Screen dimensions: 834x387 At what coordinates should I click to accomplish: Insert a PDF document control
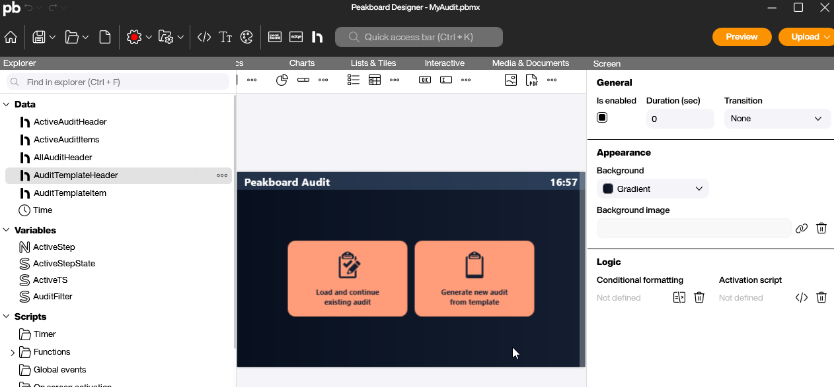(532, 80)
